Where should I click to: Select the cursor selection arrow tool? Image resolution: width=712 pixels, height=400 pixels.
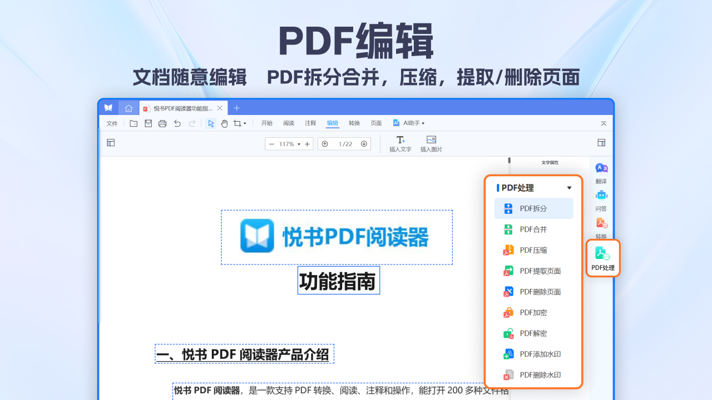click(211, 123)
